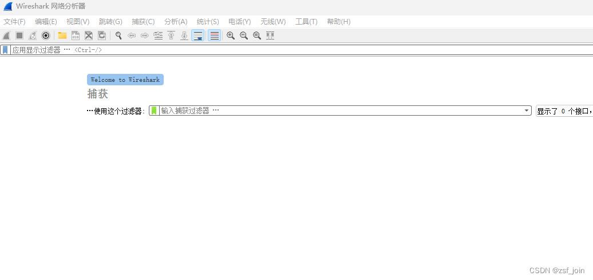Open 编辑(E) menu

pyautogui.click(x=46, y=22)
